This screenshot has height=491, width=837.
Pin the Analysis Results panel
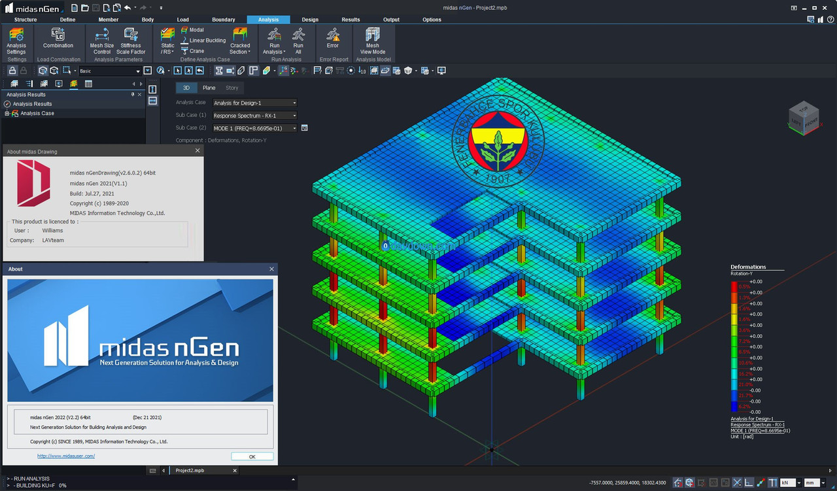133,95
